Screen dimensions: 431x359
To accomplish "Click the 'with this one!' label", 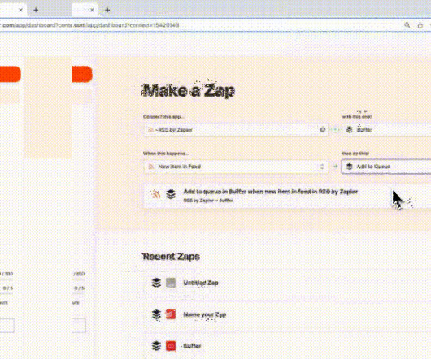I will pos(356,116).
